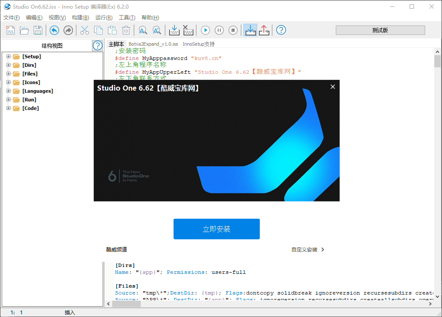Click the scroll down arrow in editor
The image size is (442, 317).
437,296
